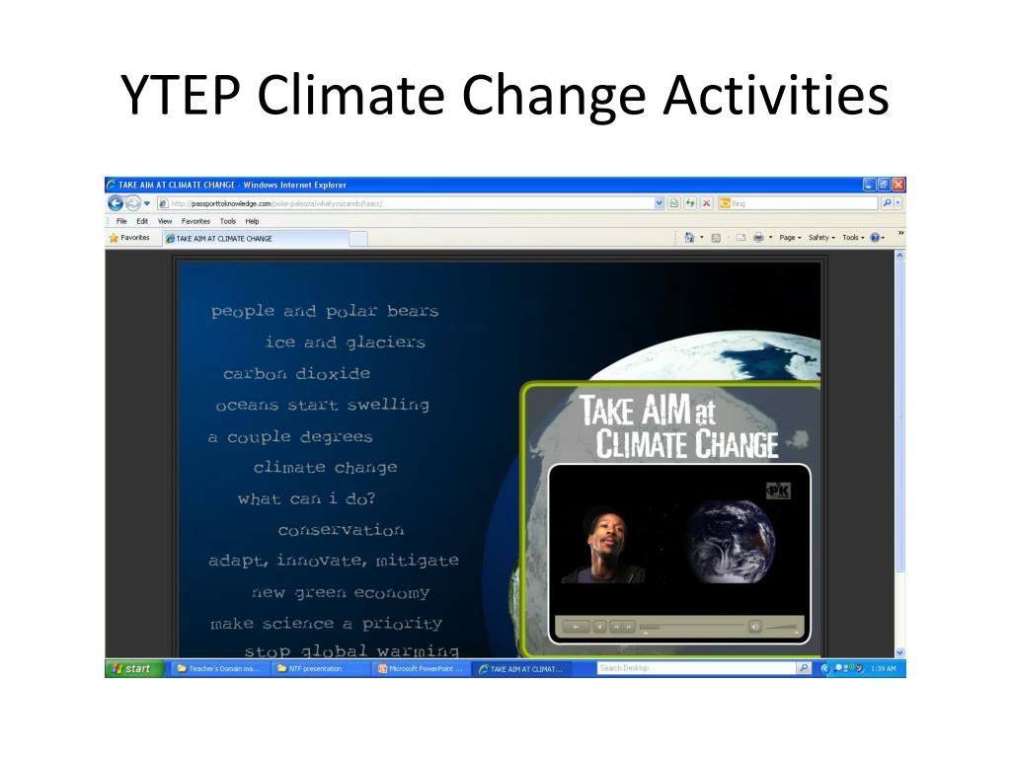Viewport: 1011px width, 758px height.
Task: Click the RSS Feeds icon
Action: point(716,238)
